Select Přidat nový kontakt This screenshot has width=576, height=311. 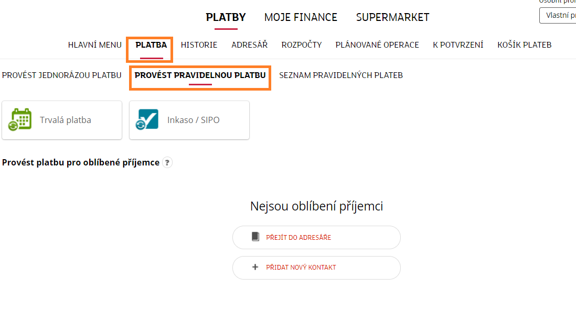(316, 268)
